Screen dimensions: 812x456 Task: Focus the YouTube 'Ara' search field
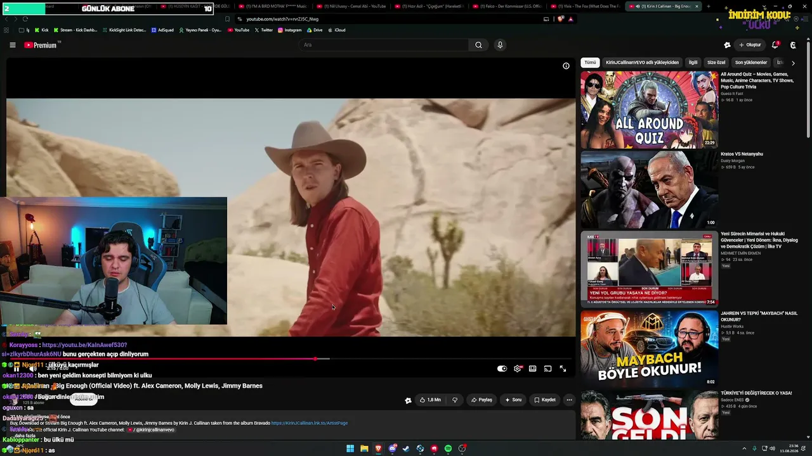pos(384,45)
